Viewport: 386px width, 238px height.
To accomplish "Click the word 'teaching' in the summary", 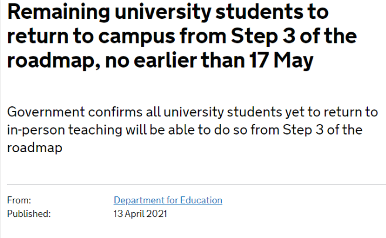I will [x=95, y=130].
